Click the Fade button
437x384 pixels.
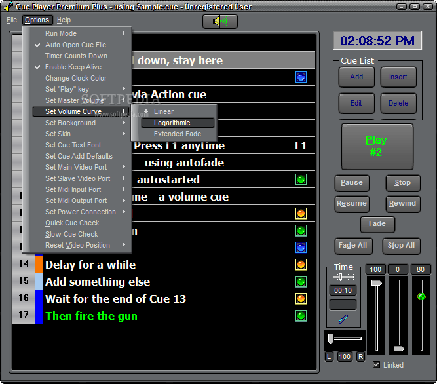377,224
